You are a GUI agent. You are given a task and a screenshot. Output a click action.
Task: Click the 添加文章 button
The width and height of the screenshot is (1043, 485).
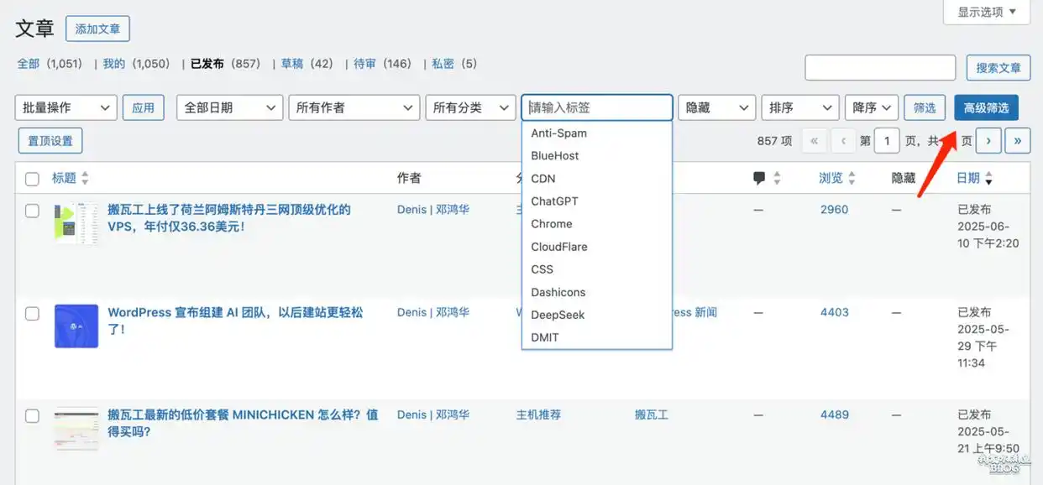point(97,29)
